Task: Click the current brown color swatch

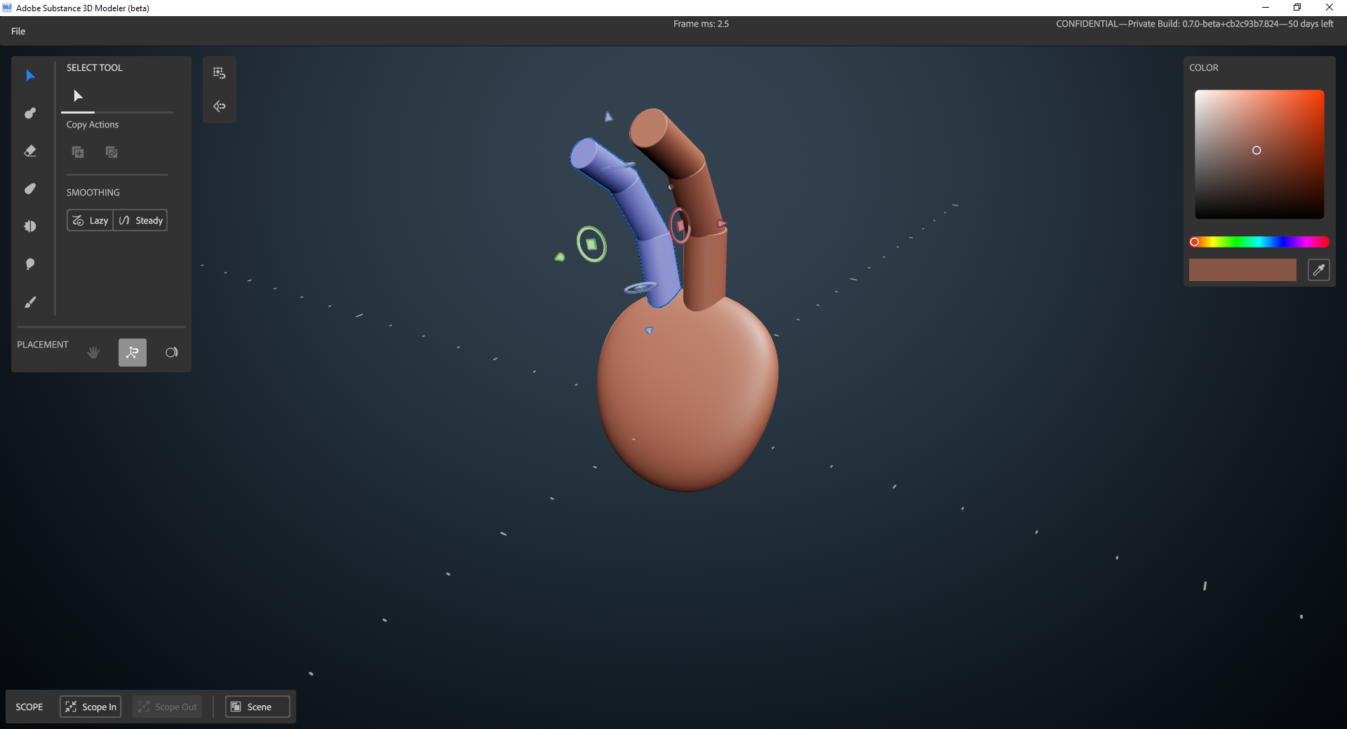Action: 1242,270
